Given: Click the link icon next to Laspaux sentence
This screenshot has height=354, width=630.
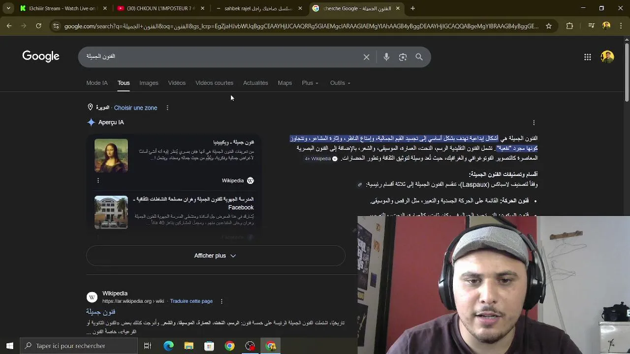Looking at the screenshot, I should click(360, 185).
